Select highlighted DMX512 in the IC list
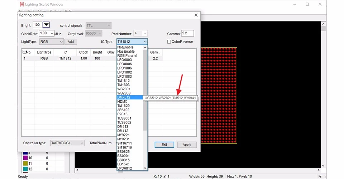Image resolution: width=344 pixels, height=179 pixels. pyautogui.click(x=130, y=97)
